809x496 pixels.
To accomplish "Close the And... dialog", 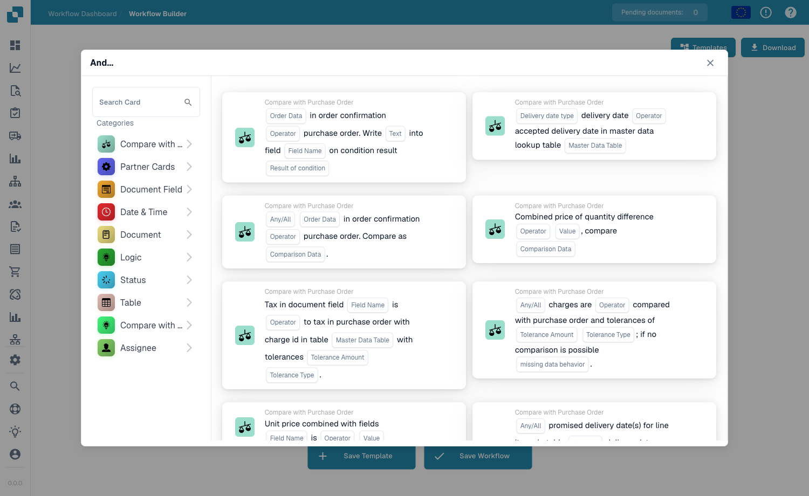I will coord(710,63).
